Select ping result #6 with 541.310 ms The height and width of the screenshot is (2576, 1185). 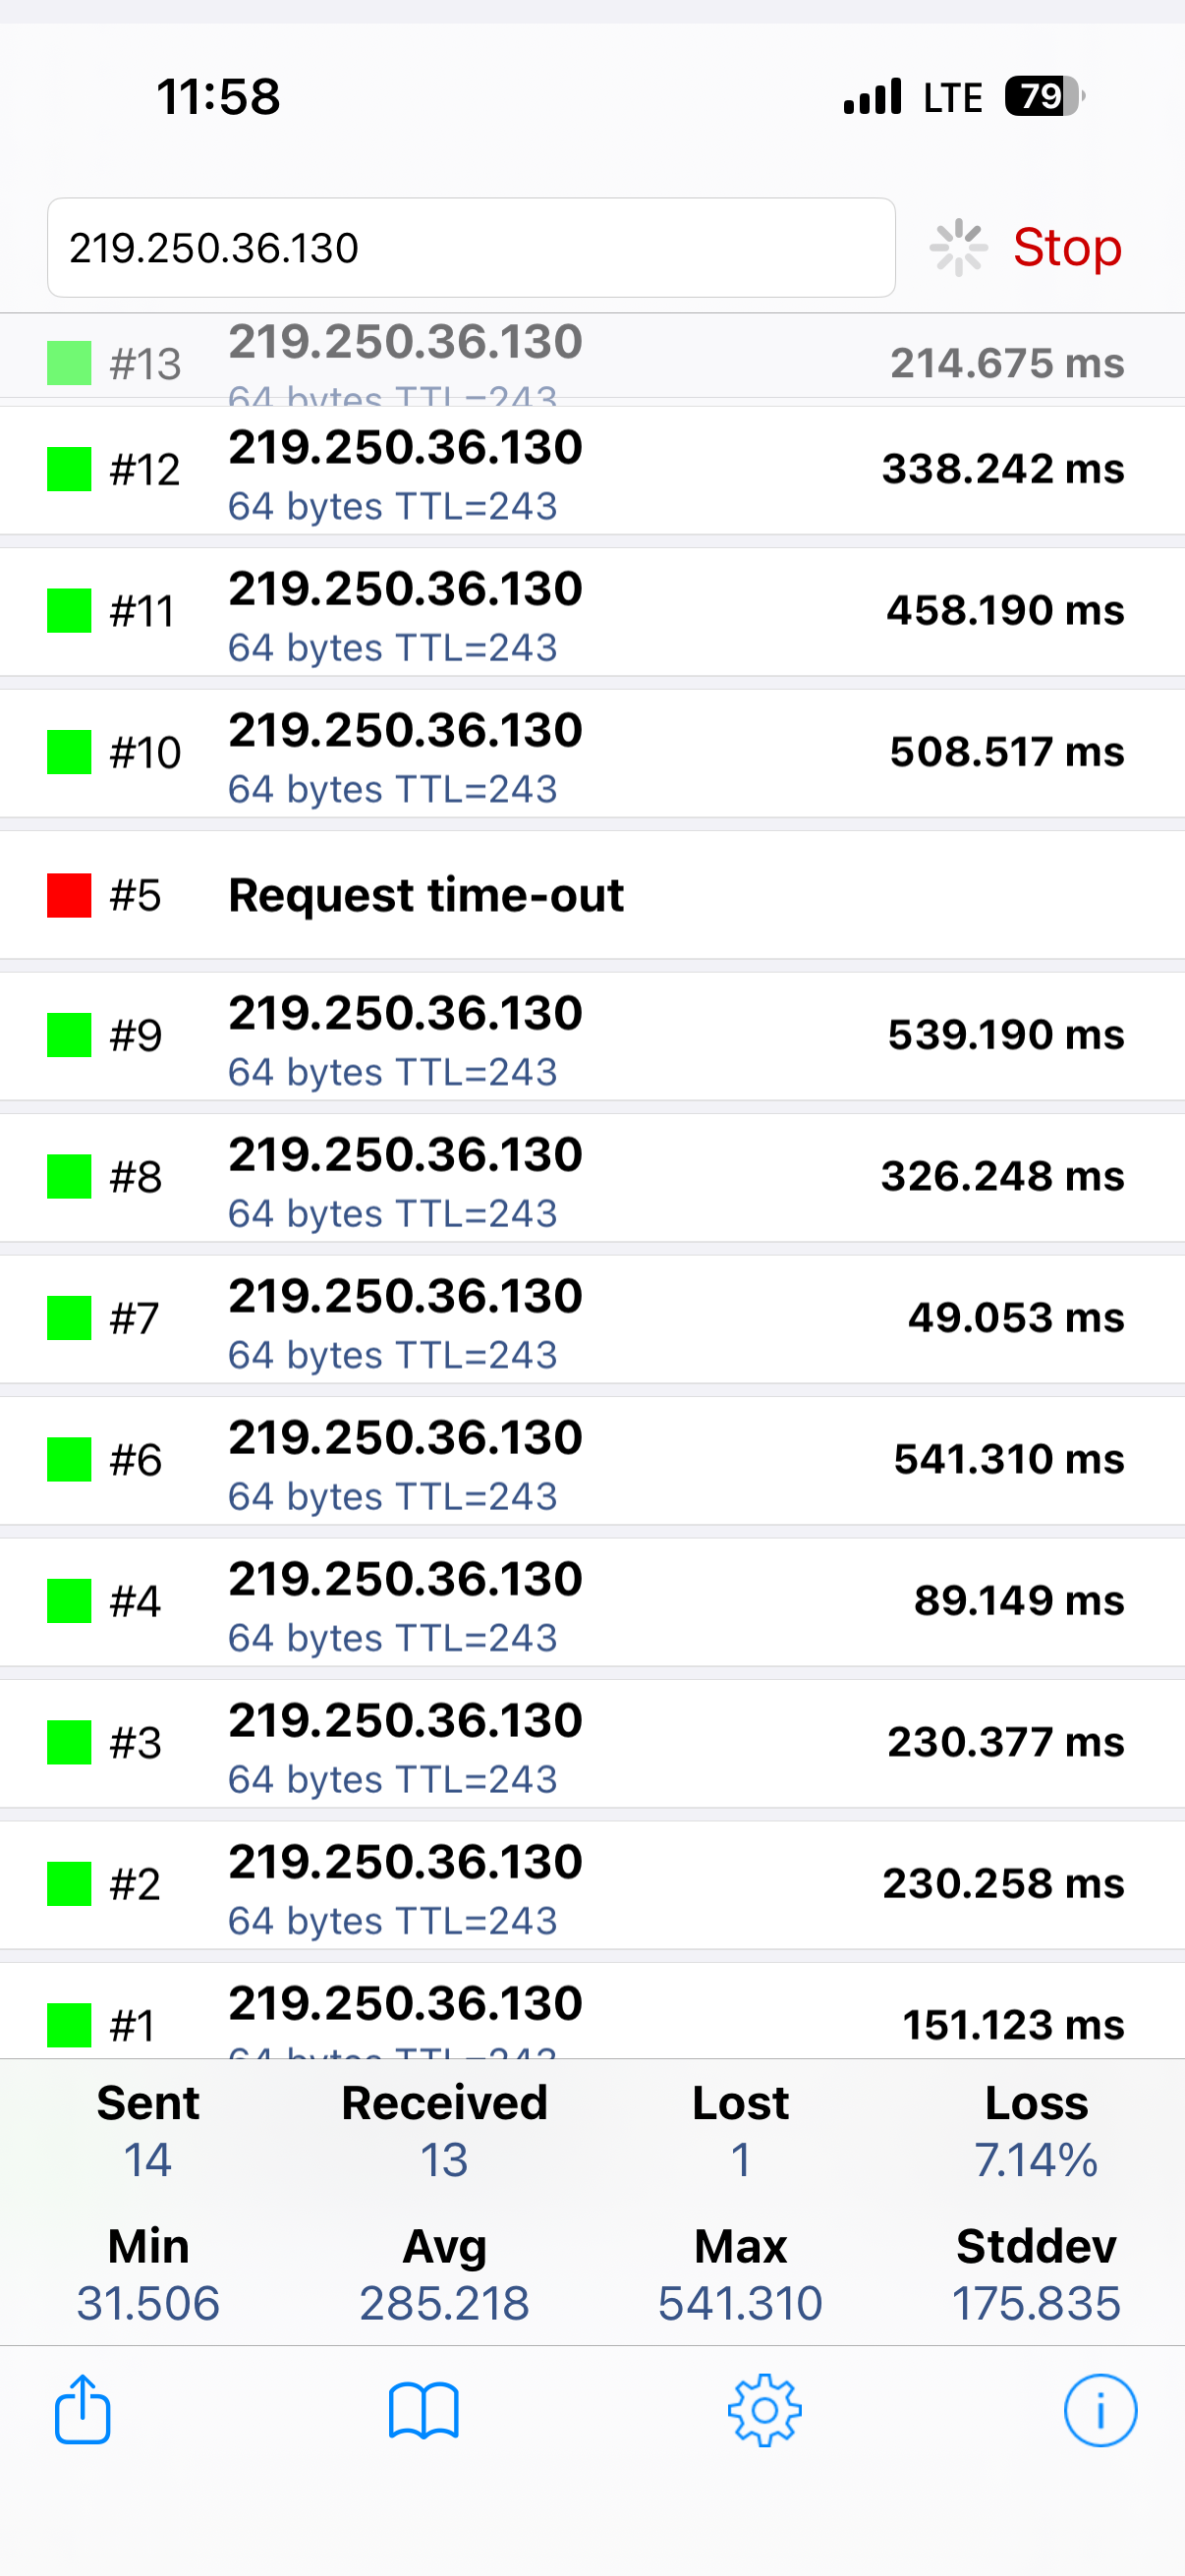point(592,1460)
